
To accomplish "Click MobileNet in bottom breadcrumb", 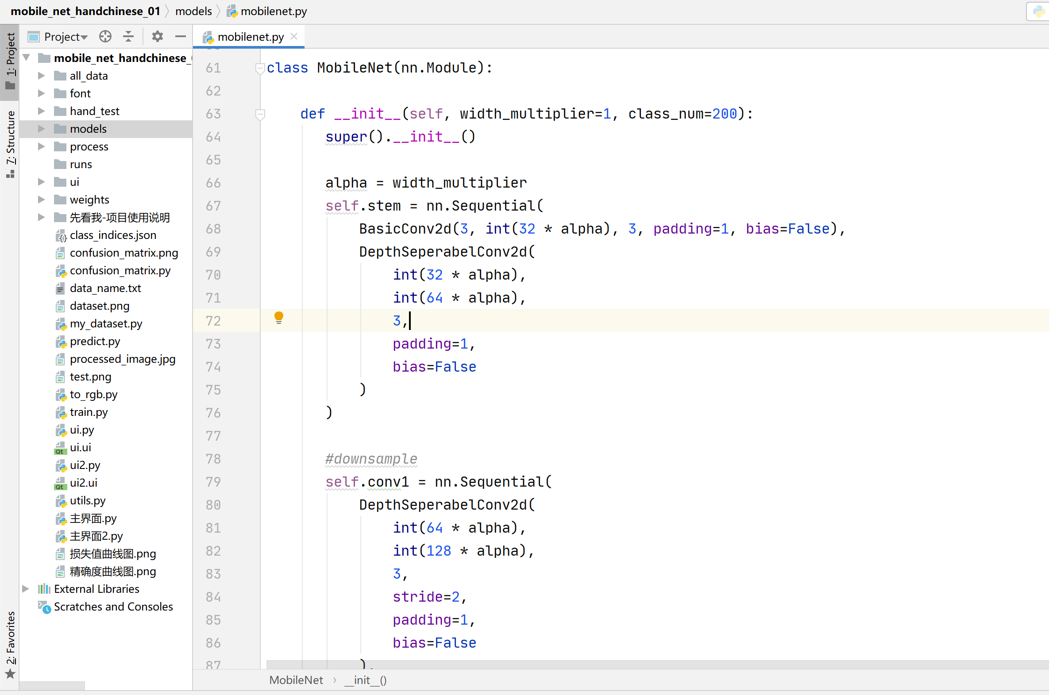I will [296, 680].
